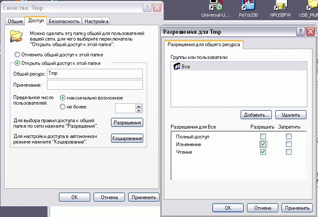Select the Все group icon in list

pos(176,66)
